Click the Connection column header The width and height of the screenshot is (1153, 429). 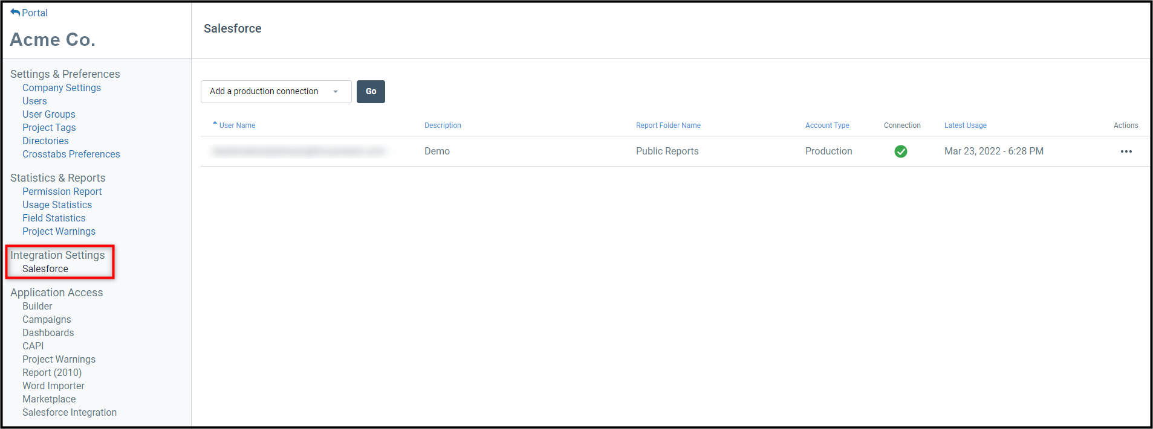(902, 126)
